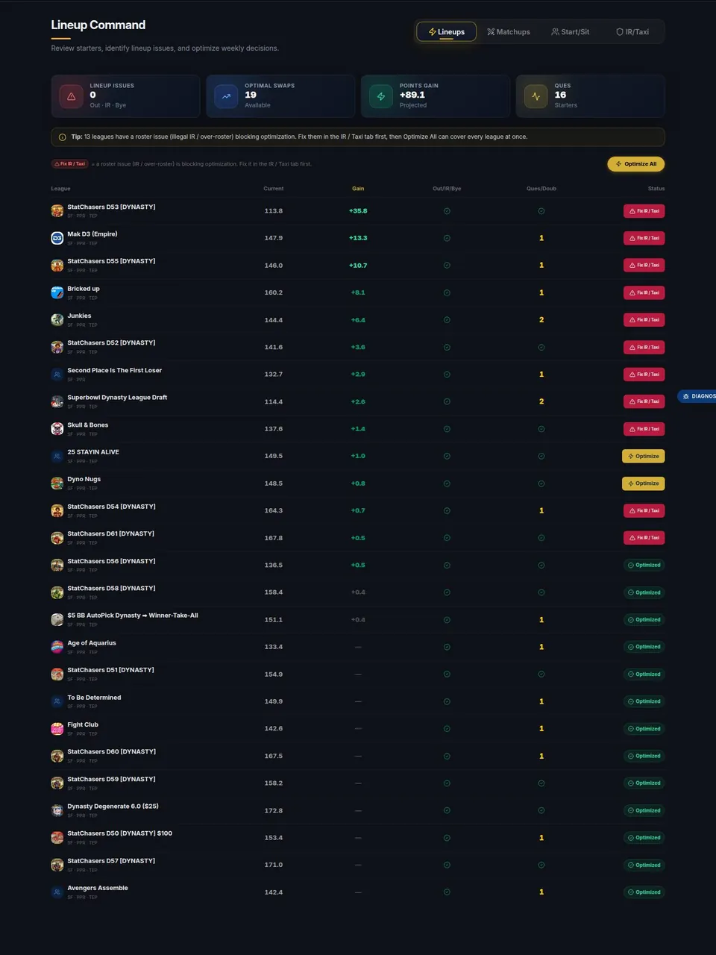Click Out/IR/Bye check icon for Junkies
Viewport: 716px width, 955px height.
[447, 320]
